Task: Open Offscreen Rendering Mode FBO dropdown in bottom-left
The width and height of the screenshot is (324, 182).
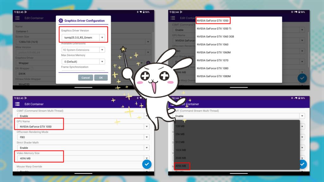Action: pyautogui.click(x=83, y=137)
